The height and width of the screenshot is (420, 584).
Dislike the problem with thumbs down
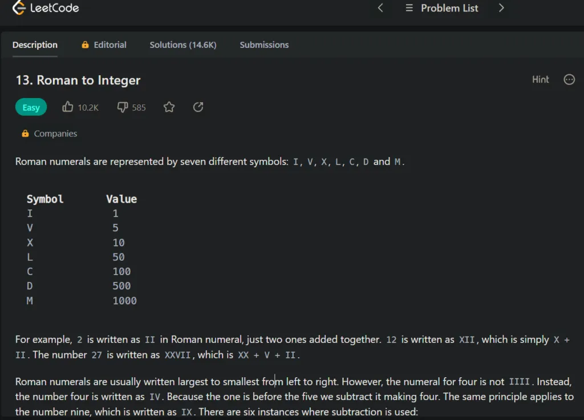(122, 107)
